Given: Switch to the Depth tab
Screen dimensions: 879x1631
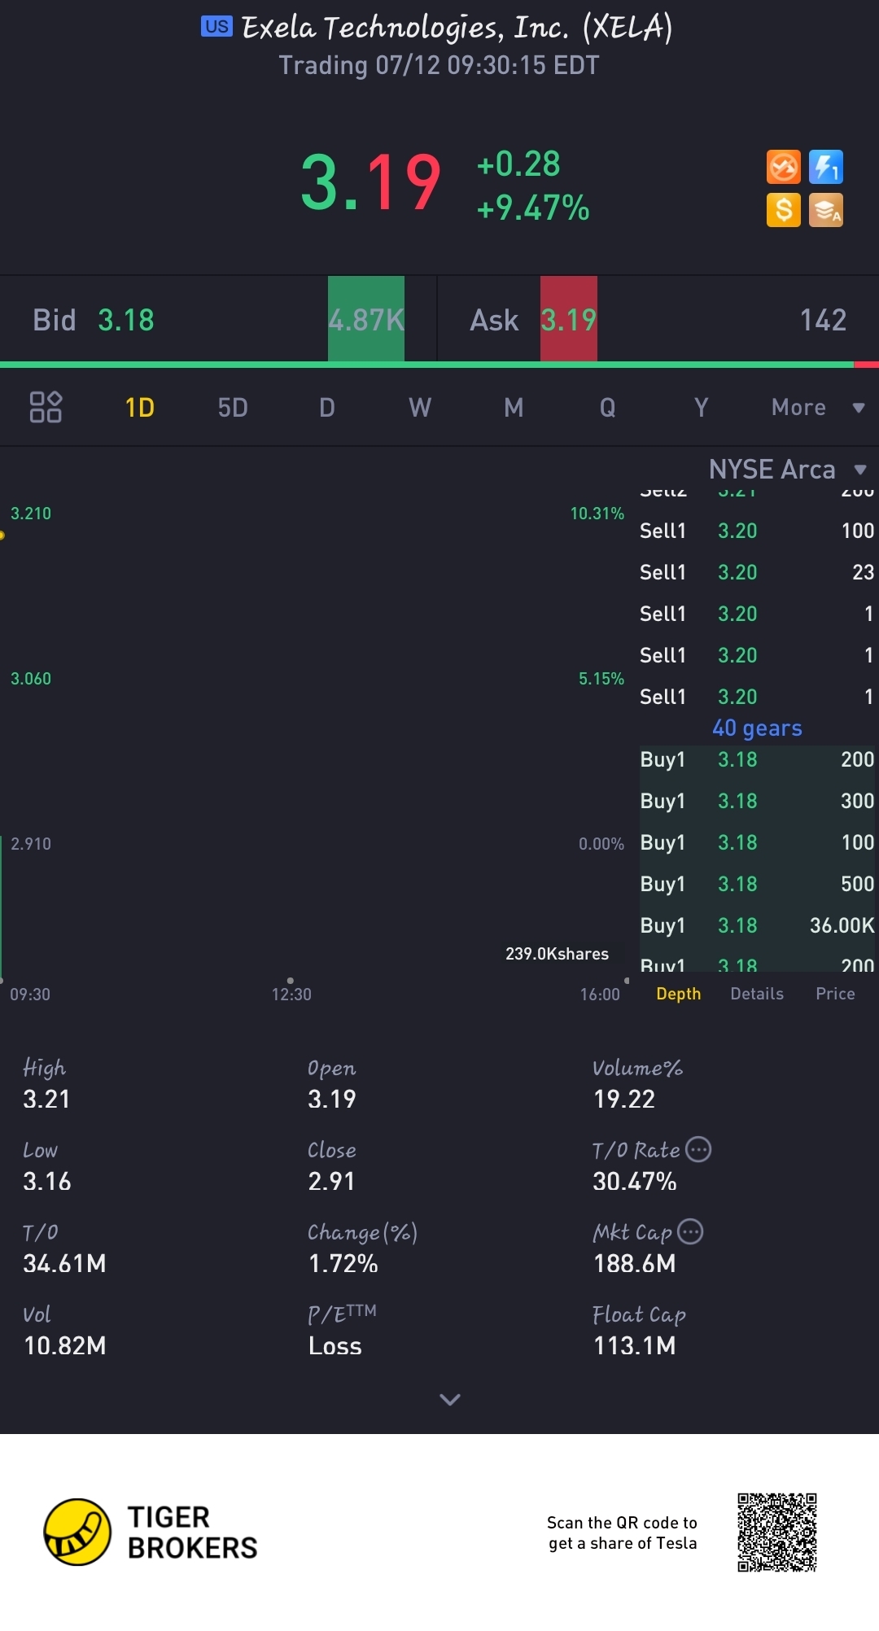Looking at the screenshot, I should 679,994.
